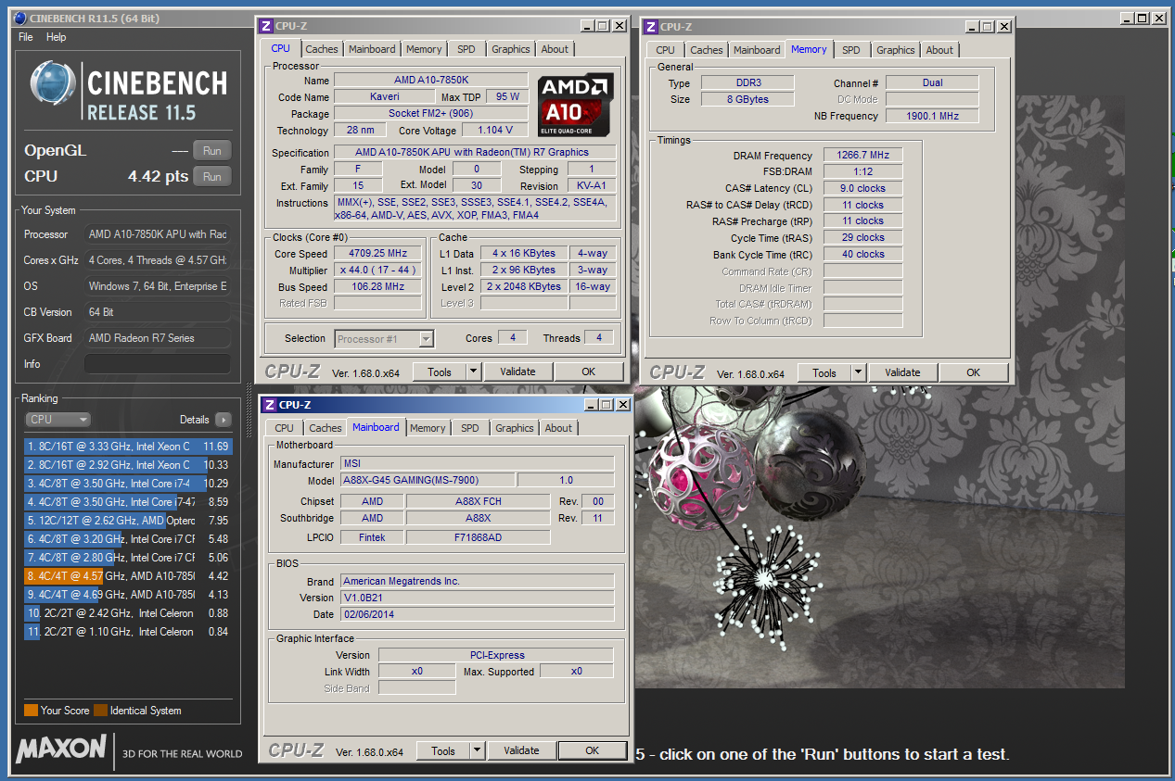The width and height of the screenshot is (1175, 781).
Task: Click the CPU-Z icon in the CPU window title bar
Action: click(267, 27)
